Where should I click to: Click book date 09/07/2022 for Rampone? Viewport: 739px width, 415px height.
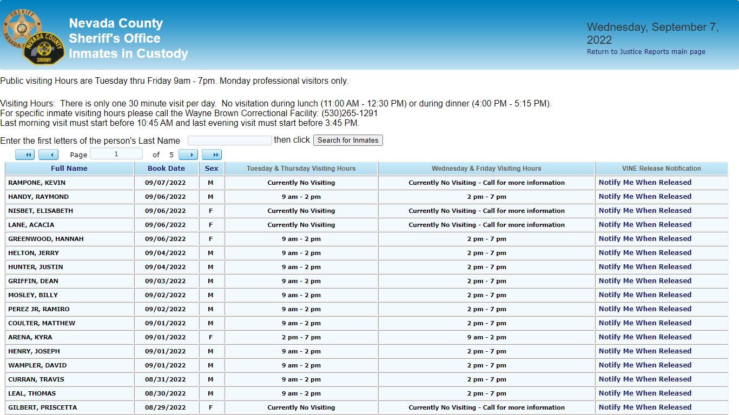[x=166, y=183]
